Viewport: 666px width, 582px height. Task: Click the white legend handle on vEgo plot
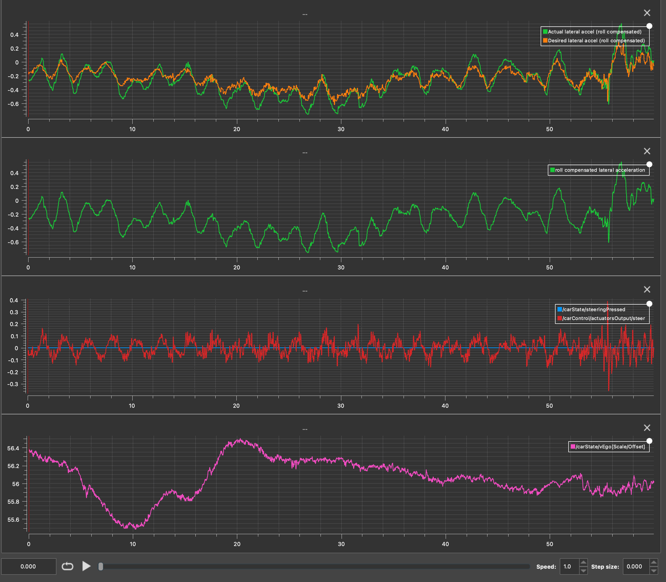pyautogui.click(x=649, y=441)
